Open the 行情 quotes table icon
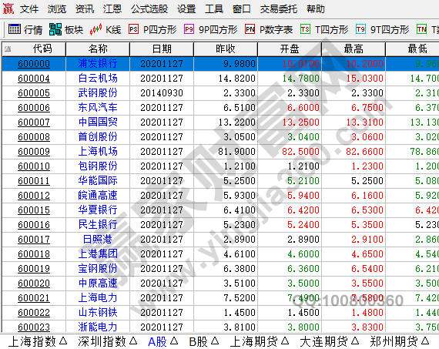The height and width of the screenshot is (349, 439). point(15,29)
